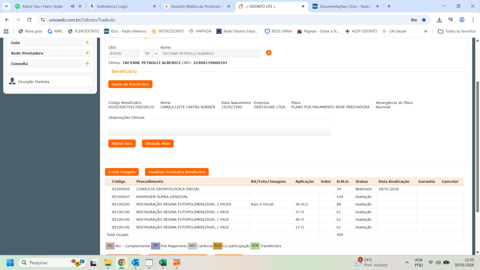The width and height of the screenshot is (480, 270).
Task: Click the purple PP legend swatch
Action: click(155, 246)
